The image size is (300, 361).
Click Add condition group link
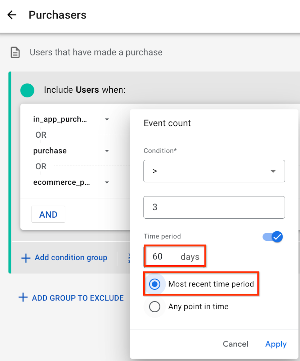click(71, 257)
